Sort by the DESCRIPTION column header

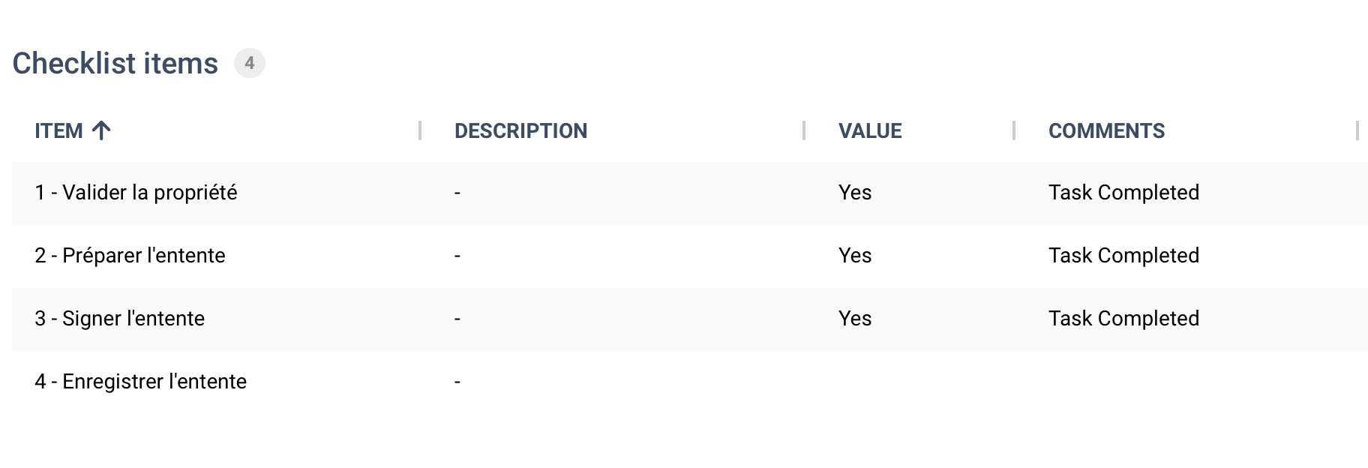tap(520, 130)
